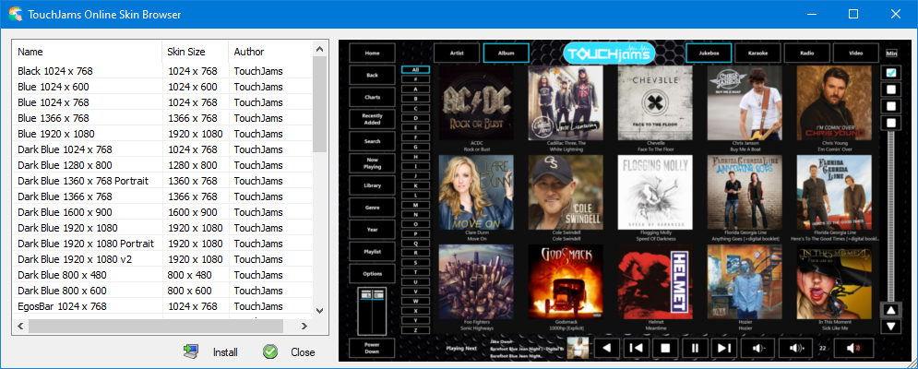Click the vertical volume slider at the right edge
This screenshot has width=918, height=369.
[x=891, y=212]
